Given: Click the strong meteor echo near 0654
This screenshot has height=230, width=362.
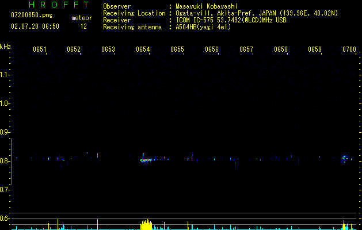Looking at the screenshot, I should [x=146, y=160].
